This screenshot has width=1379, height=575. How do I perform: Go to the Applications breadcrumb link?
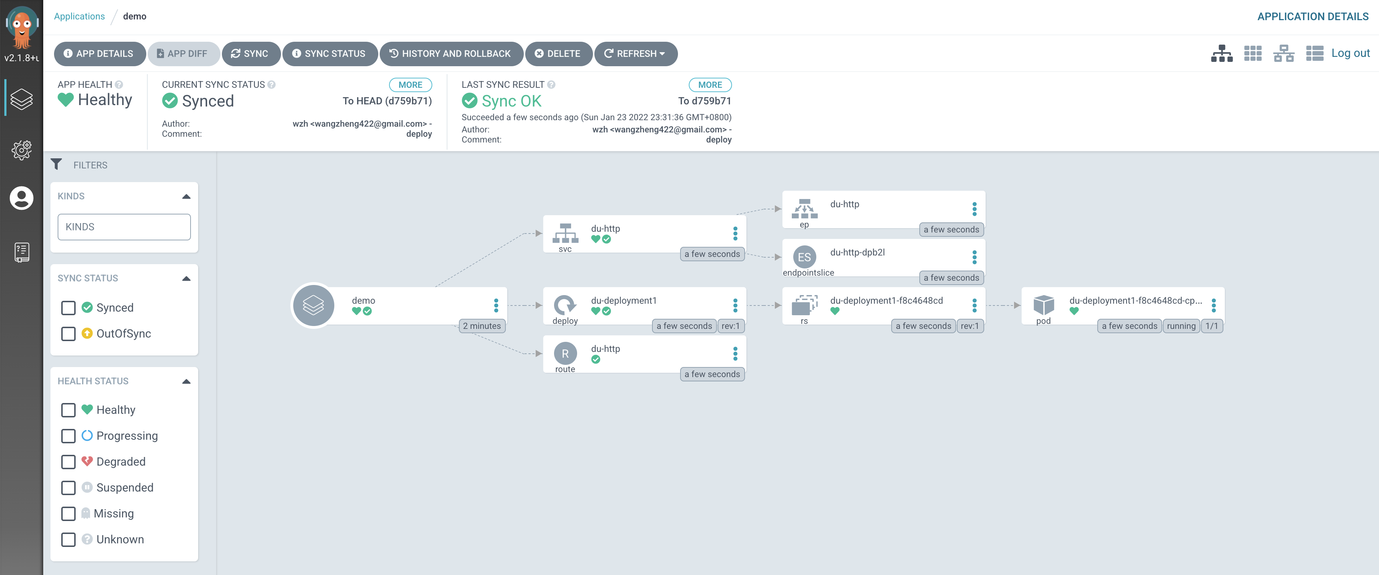pos(79,16)
